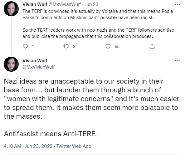Open more options on the first tweet
The height and width of the screenshot is (155, 185).
tap(177, 4)
